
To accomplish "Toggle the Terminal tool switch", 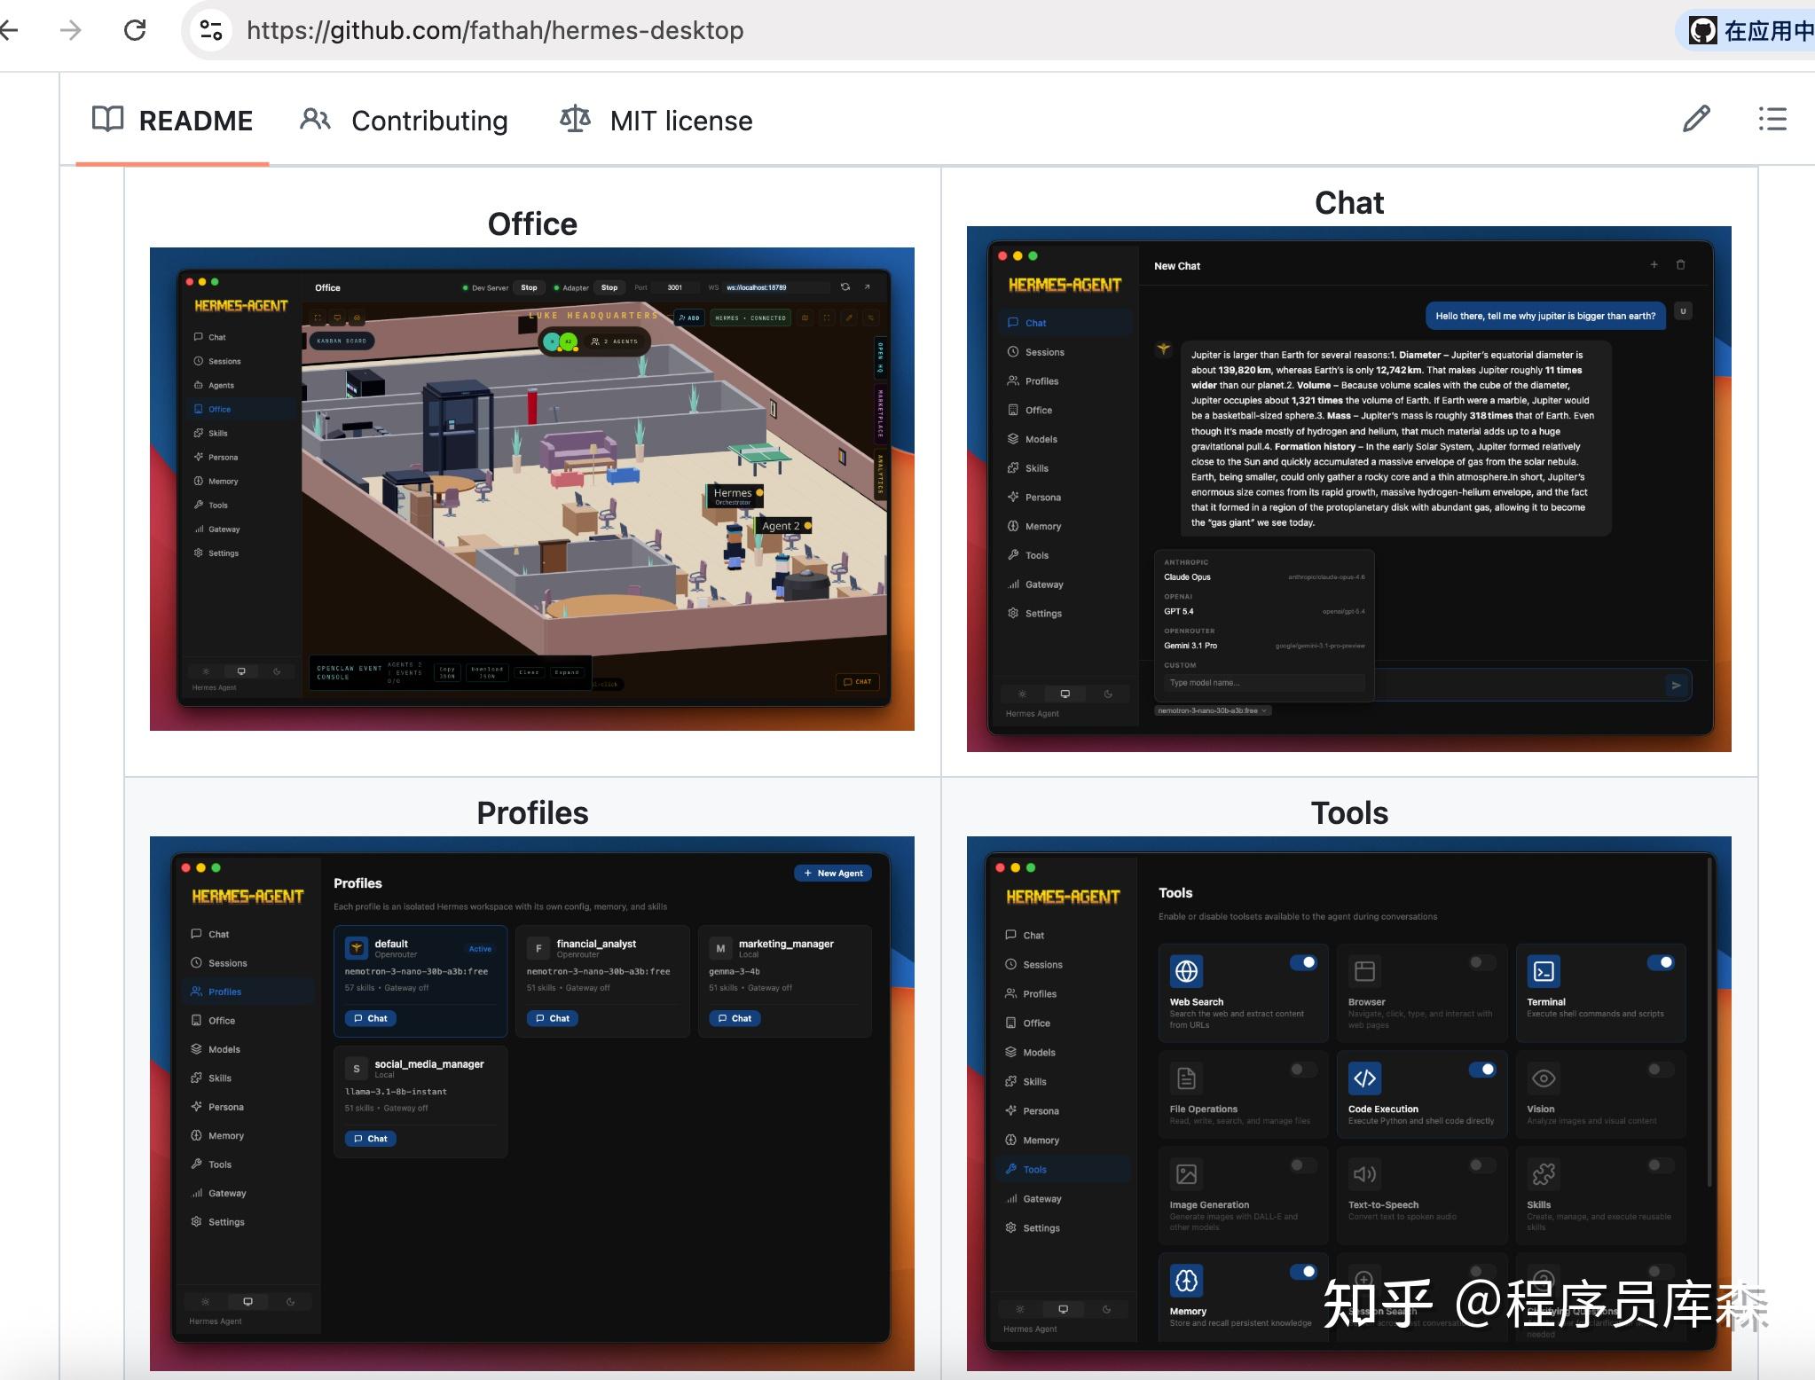I will pos(1661,962).
